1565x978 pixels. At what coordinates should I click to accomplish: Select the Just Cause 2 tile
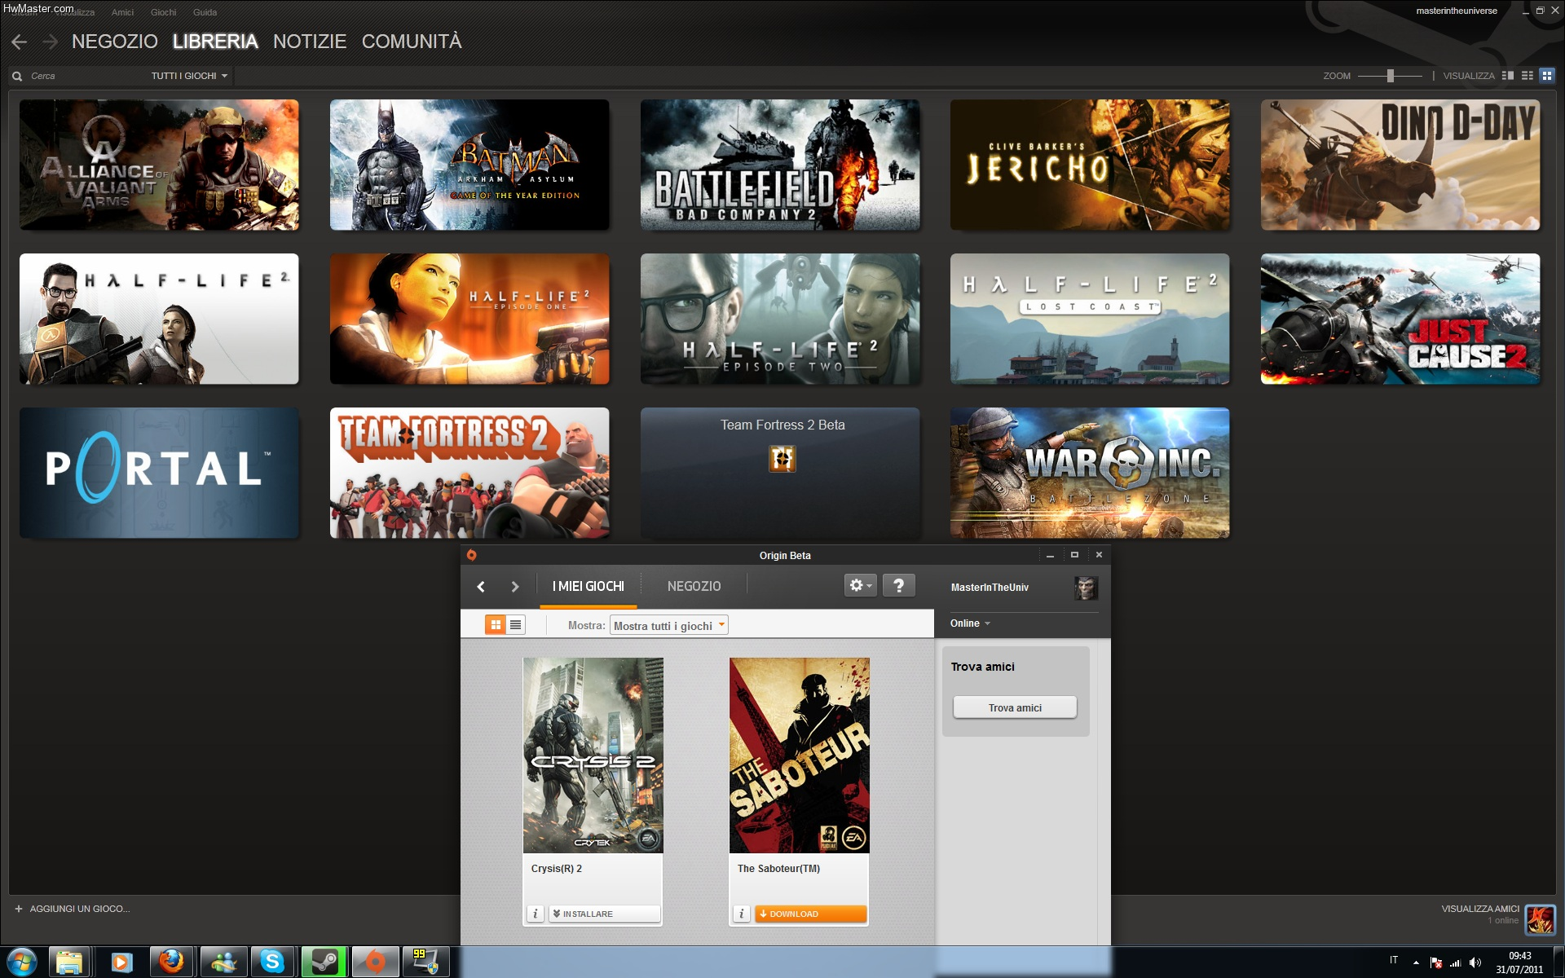tap(1400, 319)
